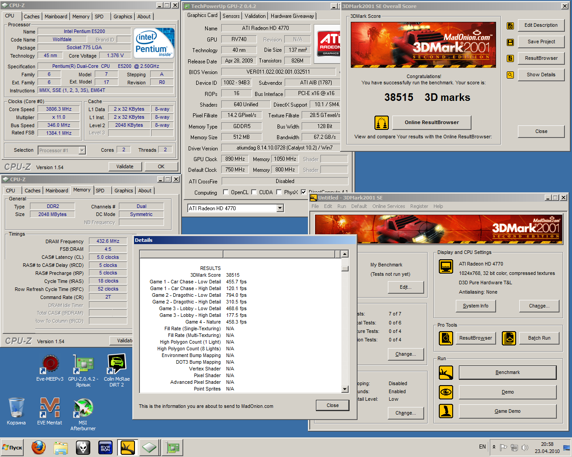
Task: Click the CPU-Z chip icon on the taskbar
Action: point(149,447)
